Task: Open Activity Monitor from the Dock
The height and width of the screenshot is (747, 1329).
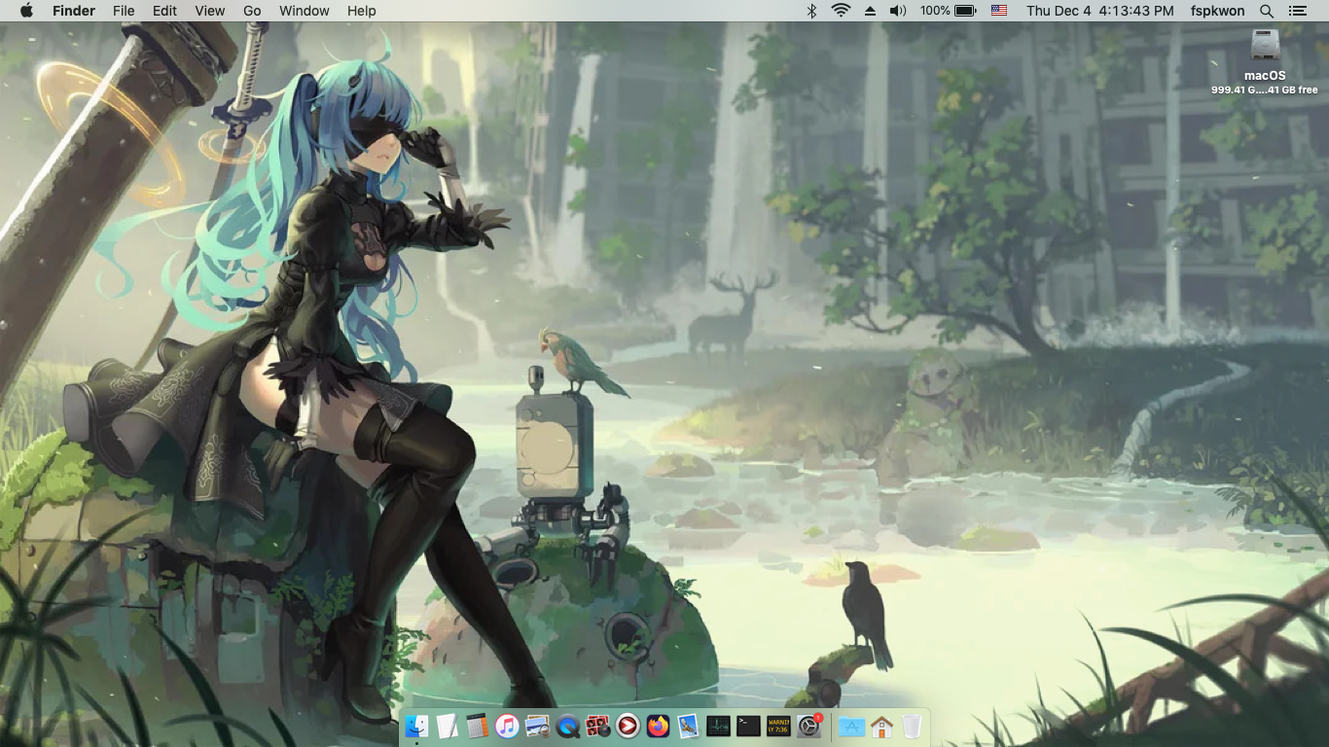Action: 719,726
